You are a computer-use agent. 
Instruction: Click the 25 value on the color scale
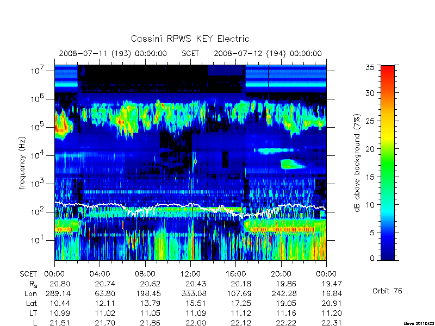[x=370, y=121]
